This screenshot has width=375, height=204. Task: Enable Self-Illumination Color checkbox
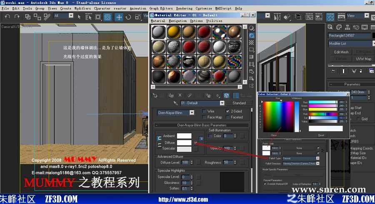pyautogui.click(x=210, y=136)
